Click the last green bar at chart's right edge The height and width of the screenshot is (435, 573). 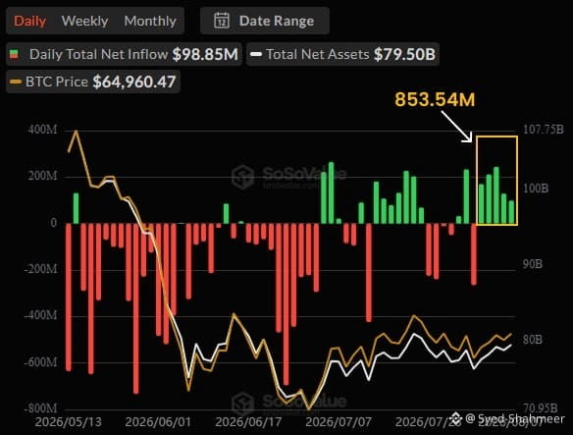511,212
